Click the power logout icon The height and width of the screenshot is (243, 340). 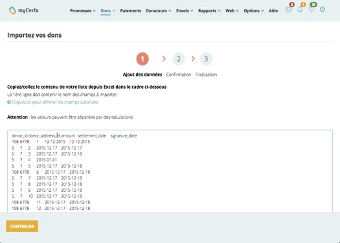pos(323,9)
